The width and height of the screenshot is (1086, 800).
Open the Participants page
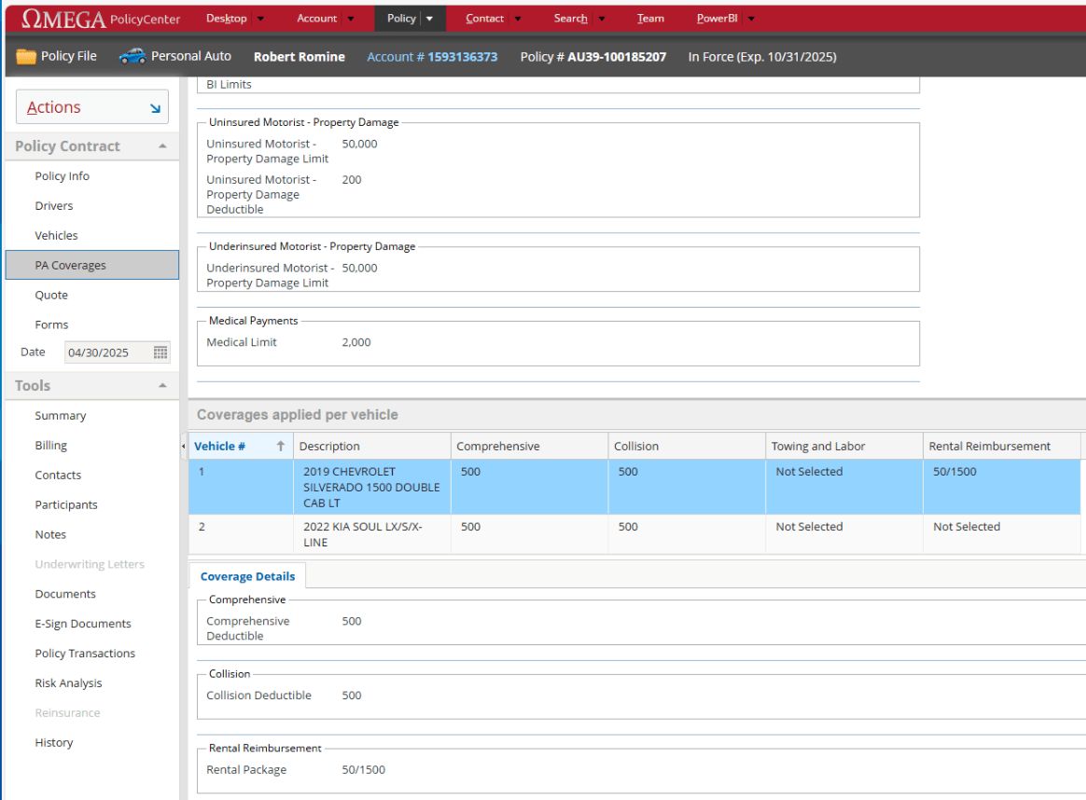(66, 504)
